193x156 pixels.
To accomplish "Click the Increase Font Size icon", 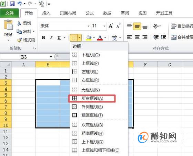I will pyautogui.click(x=111, y=26).
